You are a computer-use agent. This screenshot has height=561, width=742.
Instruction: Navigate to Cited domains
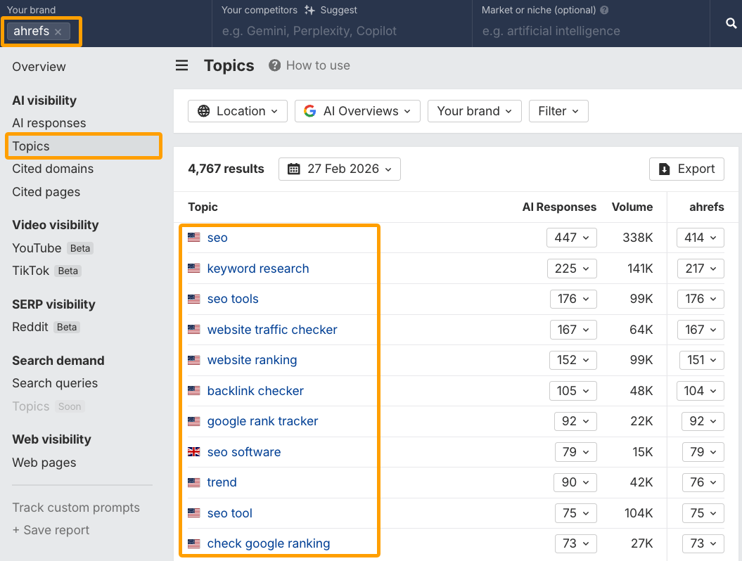(52, 169)
